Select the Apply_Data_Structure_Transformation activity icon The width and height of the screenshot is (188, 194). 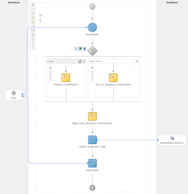(92, 116)
